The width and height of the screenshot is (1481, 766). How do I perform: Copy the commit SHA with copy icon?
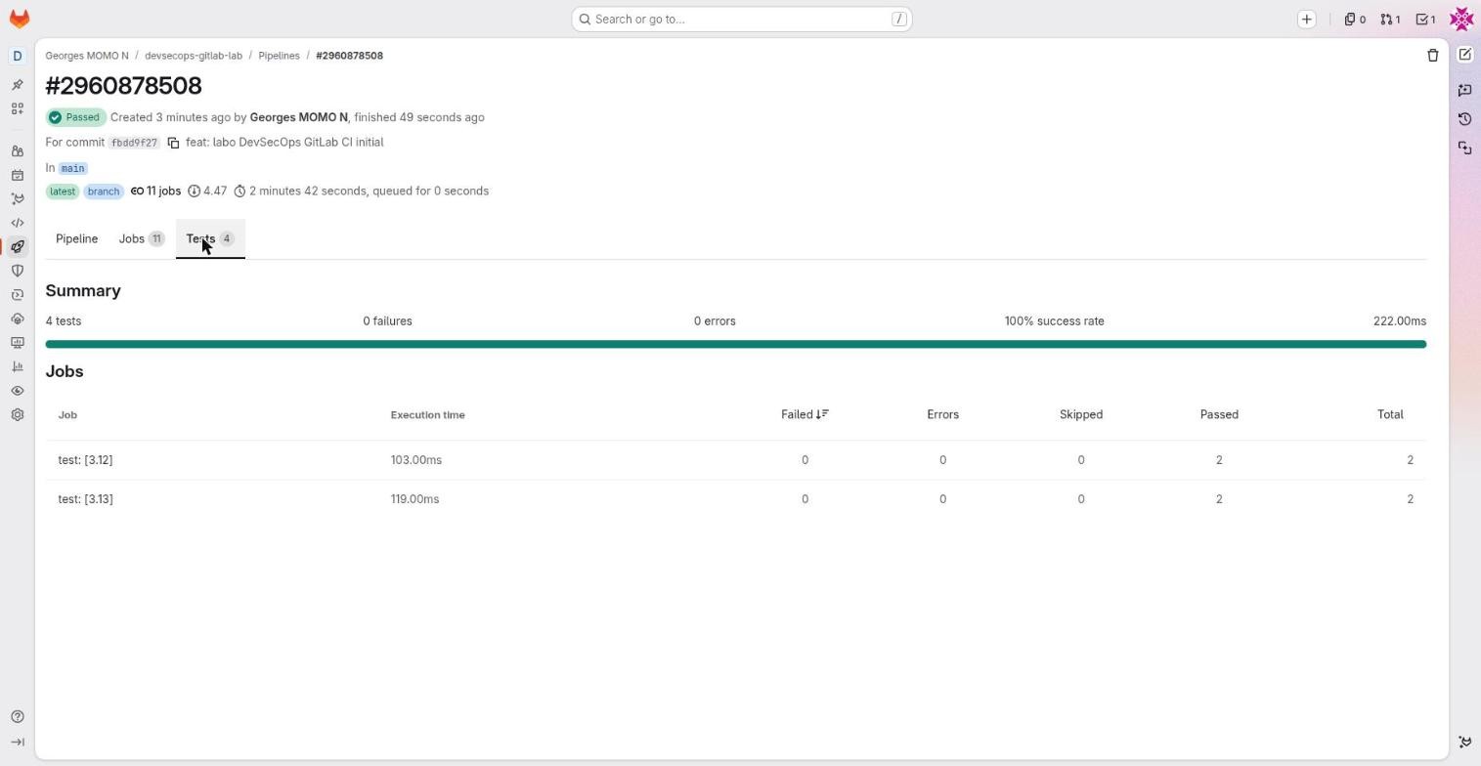(x=173, y=143)
